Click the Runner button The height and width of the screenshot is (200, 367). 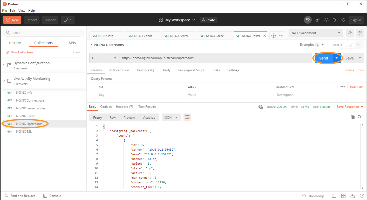[50, 20]
